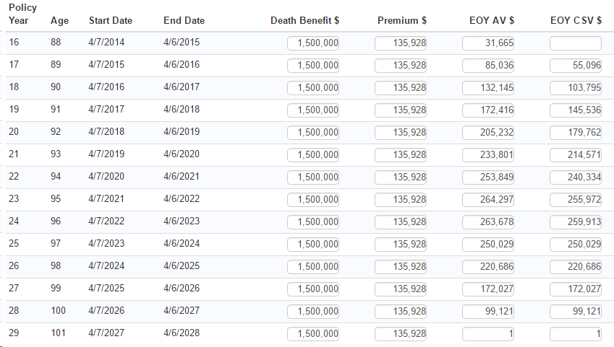Screen dimensions: 614x347
Task: Focus the EOY CSV field showing 214,571
Action: point(576,155)
